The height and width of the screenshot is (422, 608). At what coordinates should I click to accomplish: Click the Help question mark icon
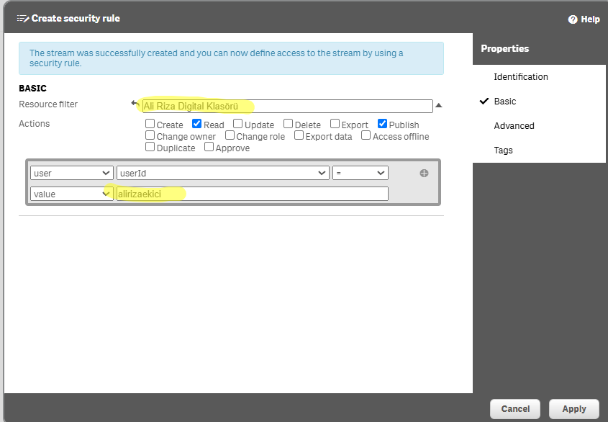[x=573, y=19]
